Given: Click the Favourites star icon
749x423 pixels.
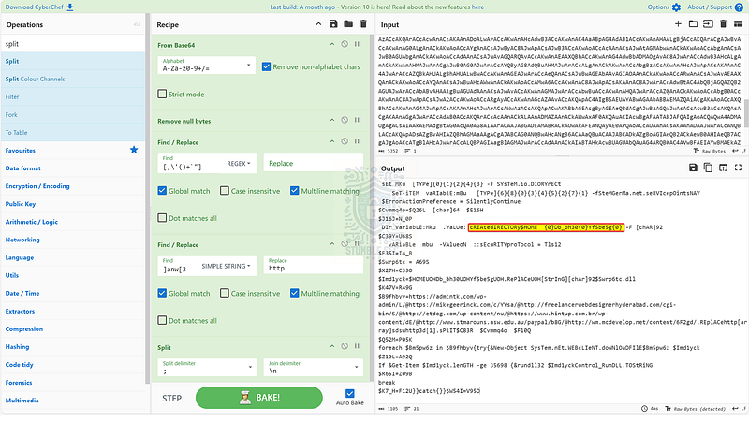Looking at the screenshot, I should [134, 150].
